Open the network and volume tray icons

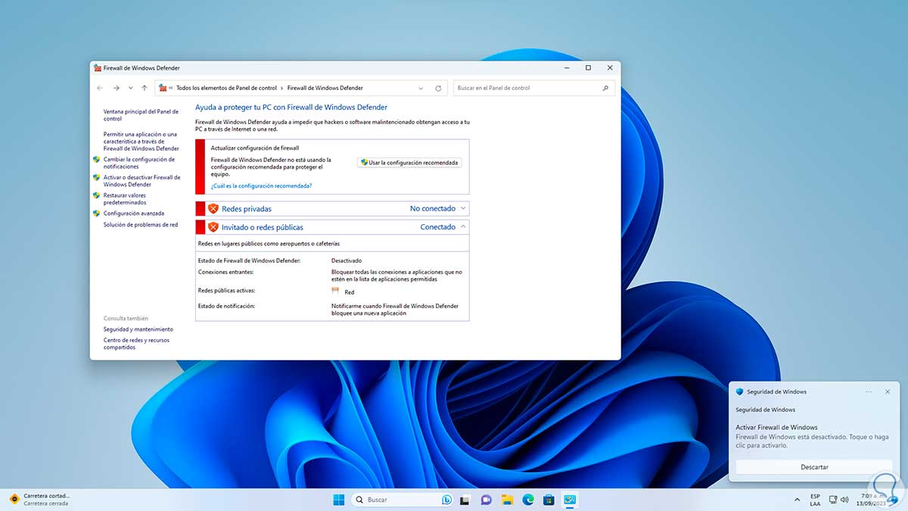coord(840,500)
